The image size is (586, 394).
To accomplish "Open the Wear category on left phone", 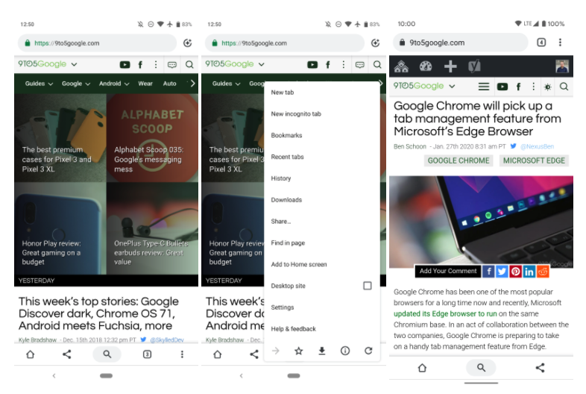I will (x=145, y=84).
